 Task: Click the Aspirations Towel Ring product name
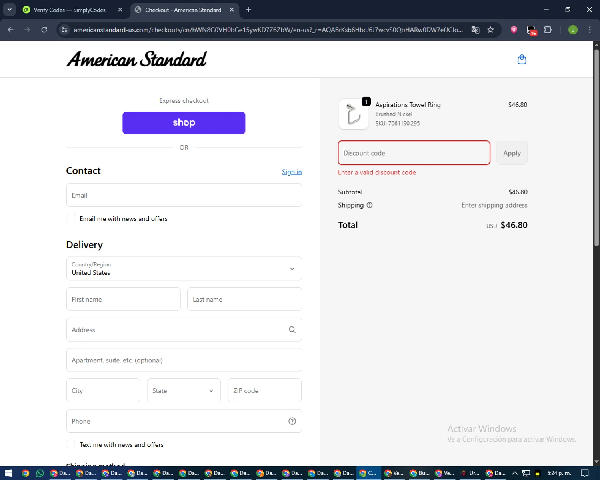(x=408, y=105)
